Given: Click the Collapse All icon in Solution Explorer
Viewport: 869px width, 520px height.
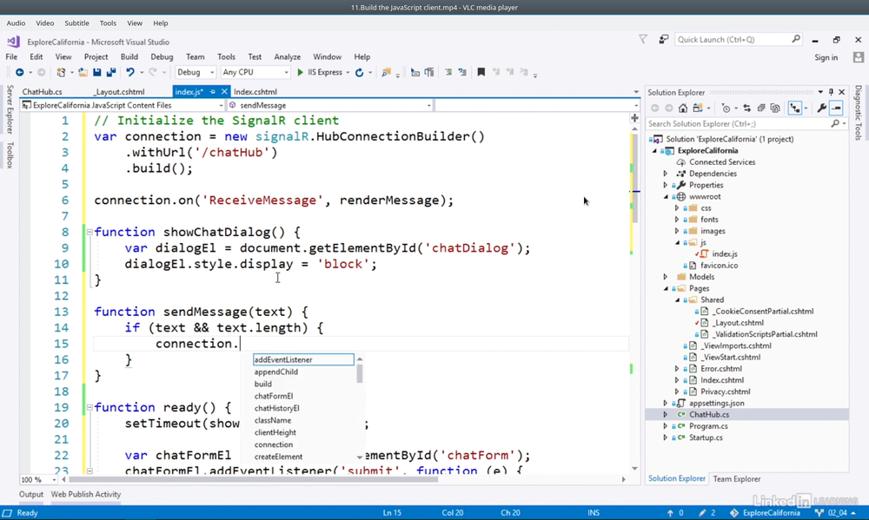Looking at the screenshot, I should click(x=761, y=109).
